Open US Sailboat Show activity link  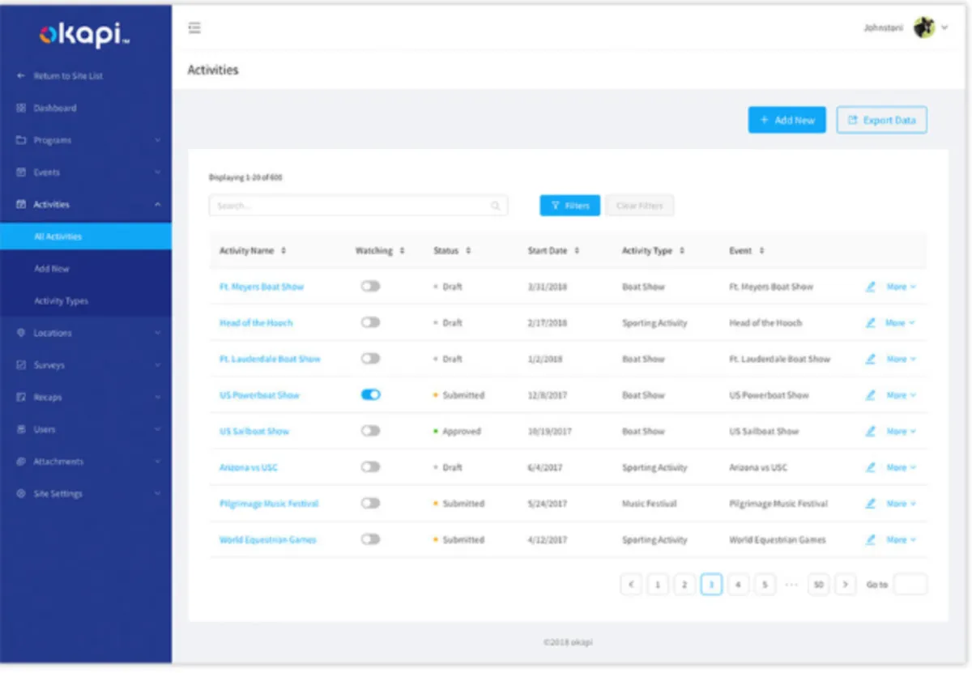click(254, 432)
